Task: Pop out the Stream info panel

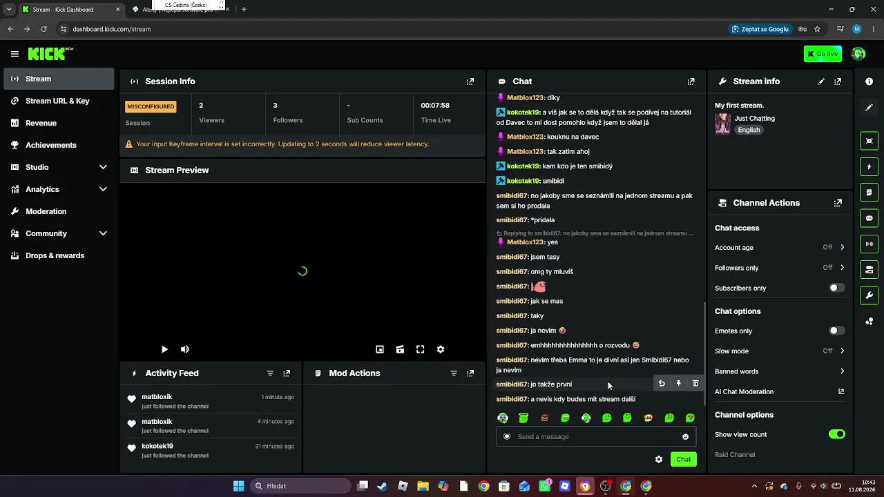Action: pos(838,81)
